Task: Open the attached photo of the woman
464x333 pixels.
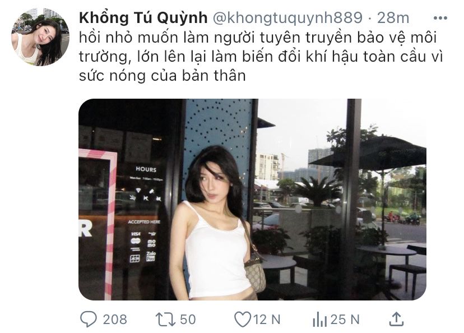Action: point(252,199)
